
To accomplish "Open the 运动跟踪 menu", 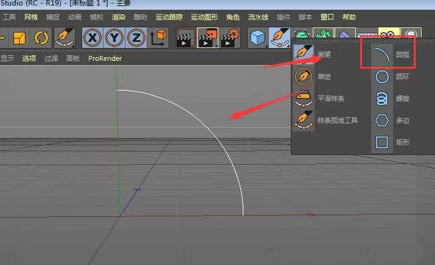I will pos(169,17).
